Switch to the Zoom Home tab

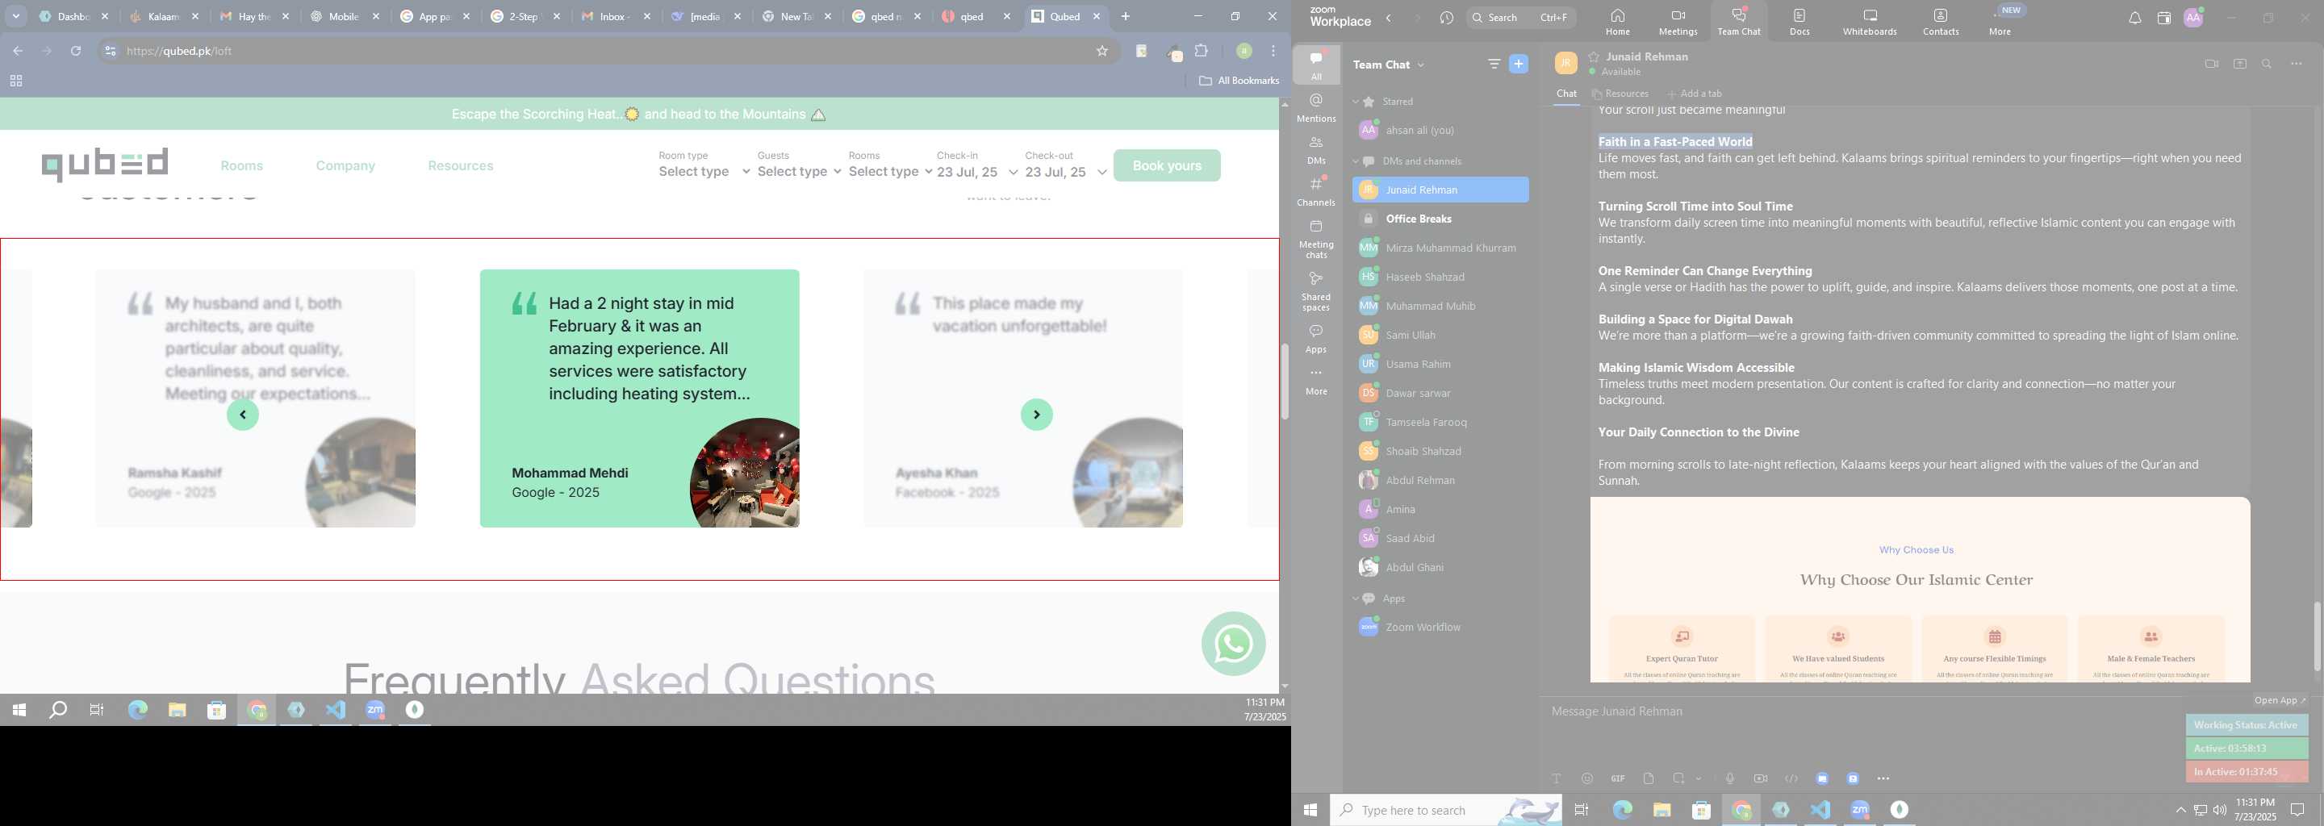[x=1618, y=22]
